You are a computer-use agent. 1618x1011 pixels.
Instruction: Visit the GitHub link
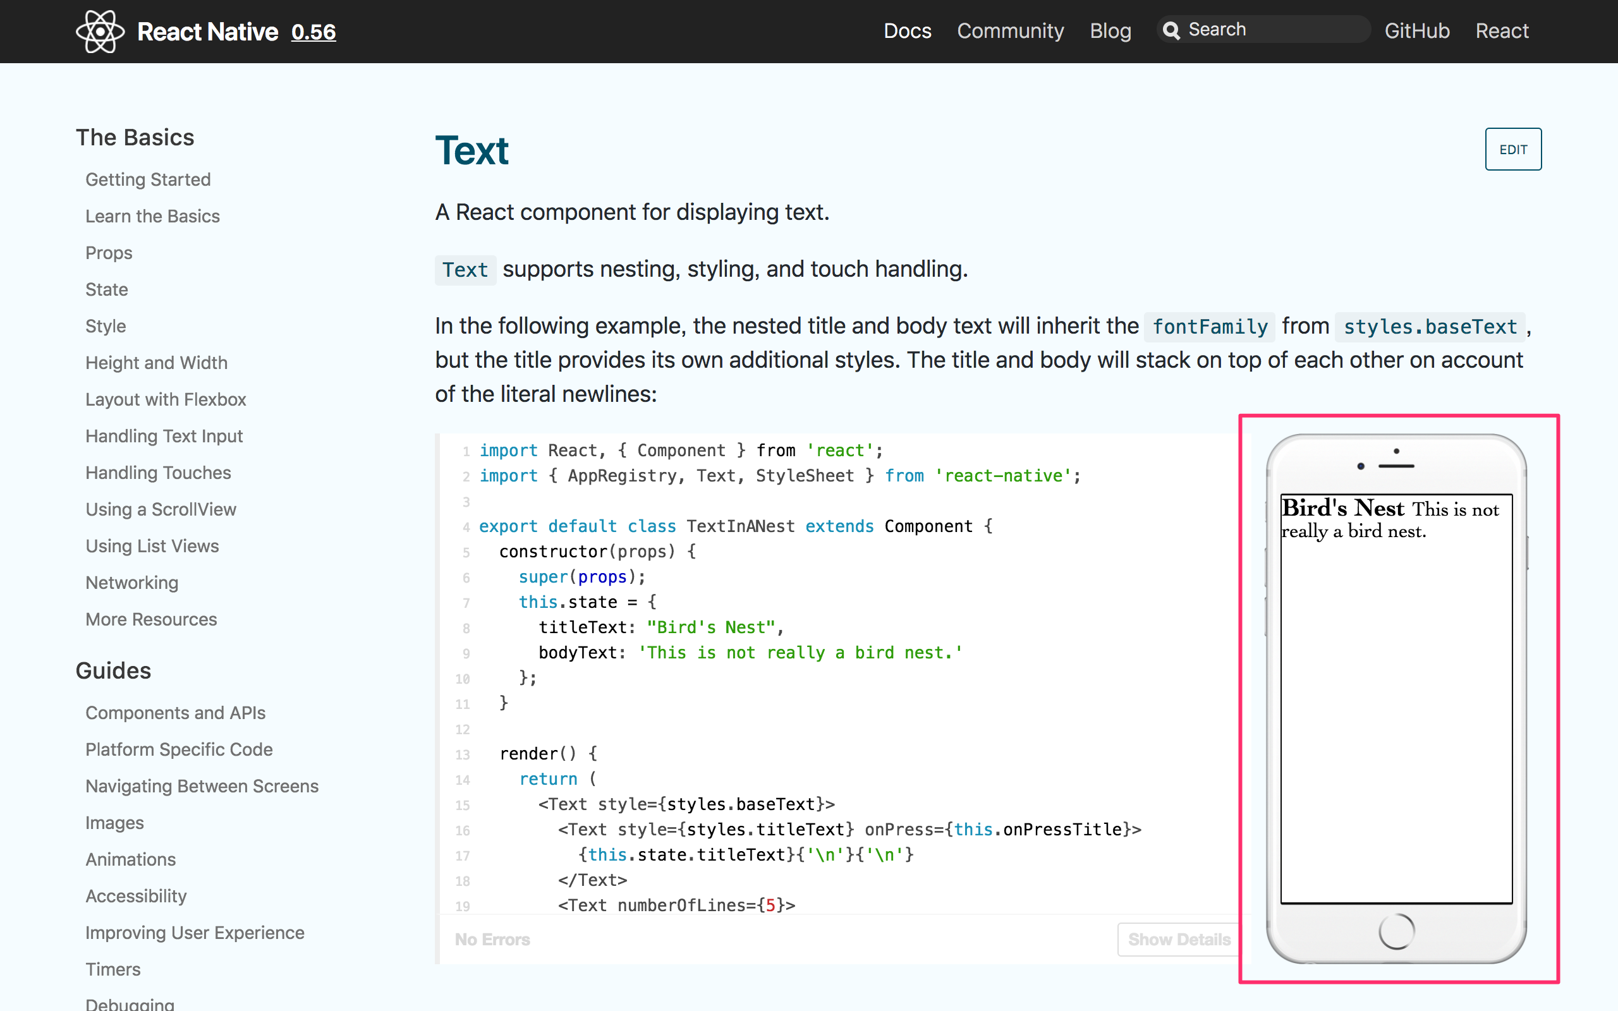click(x=1417, y=31)
